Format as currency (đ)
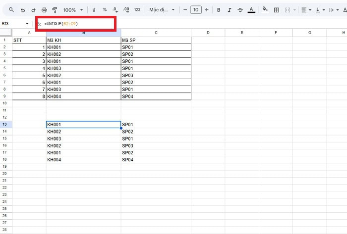 (94, 10)
